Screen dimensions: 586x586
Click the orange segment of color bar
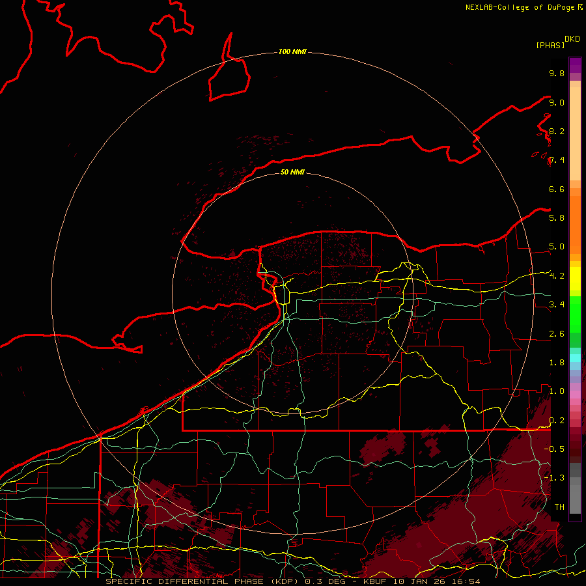pos(575,225)
